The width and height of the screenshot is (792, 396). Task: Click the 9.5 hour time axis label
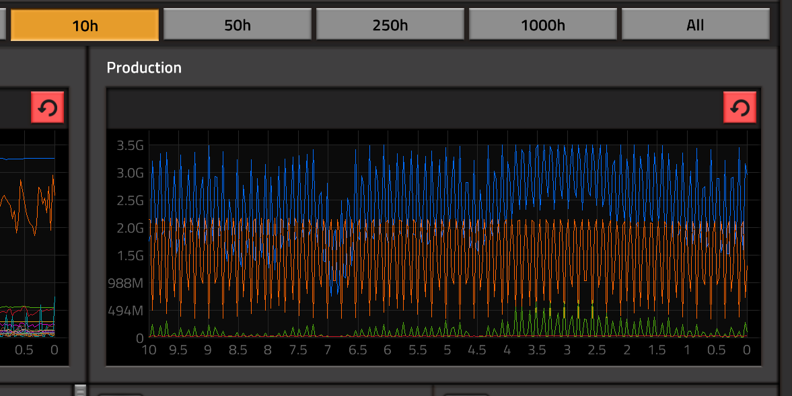click(x=178, y=350)
